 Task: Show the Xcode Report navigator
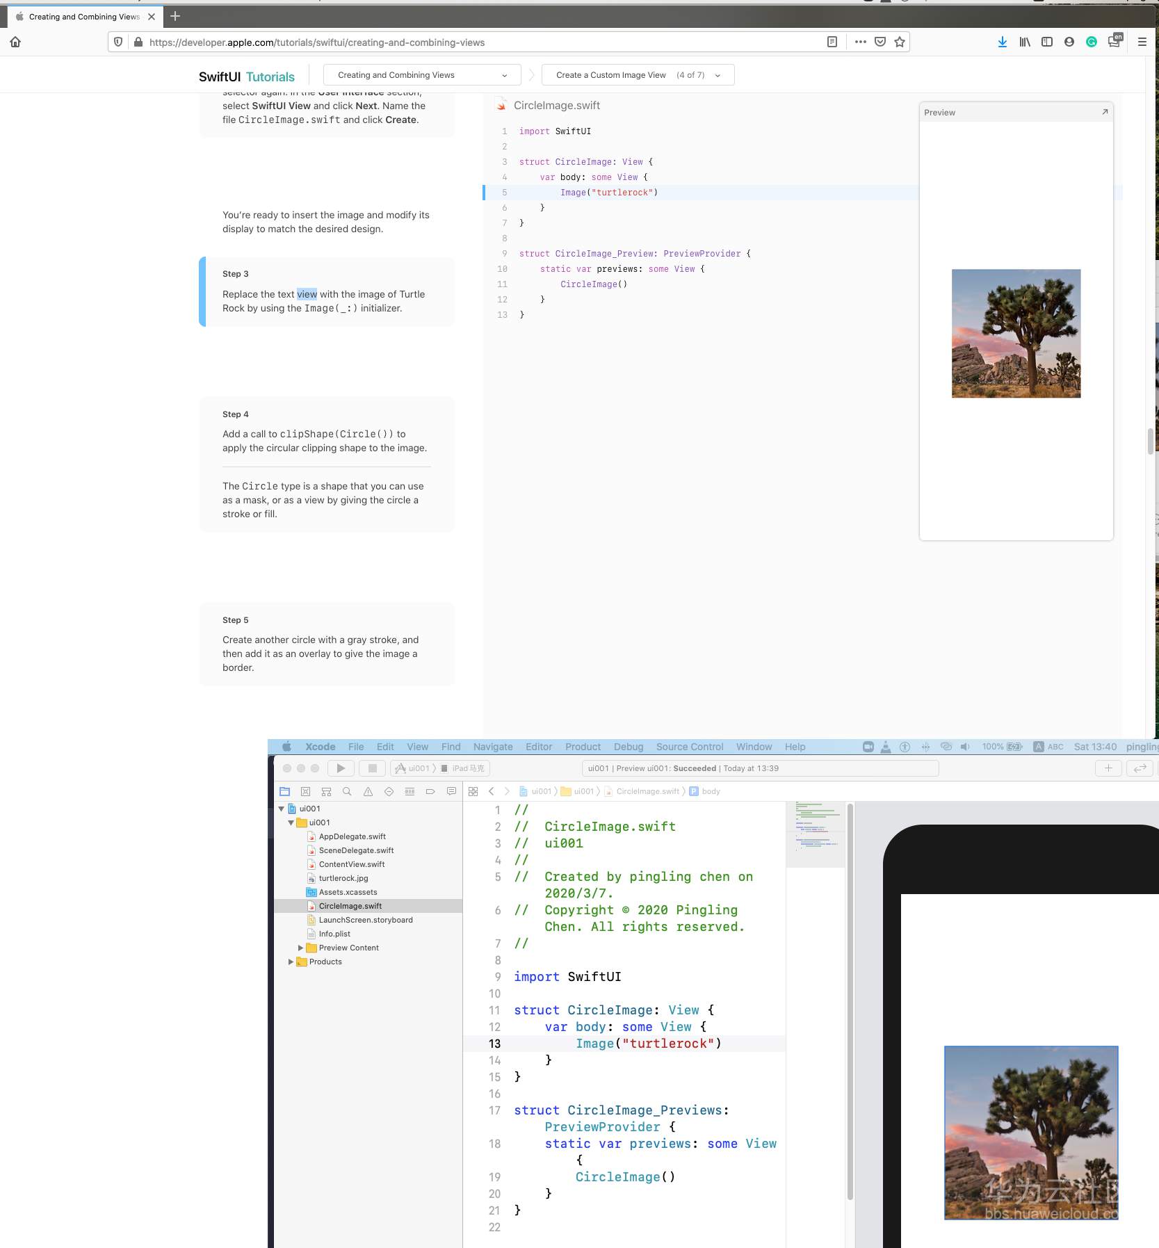point(451,791)
